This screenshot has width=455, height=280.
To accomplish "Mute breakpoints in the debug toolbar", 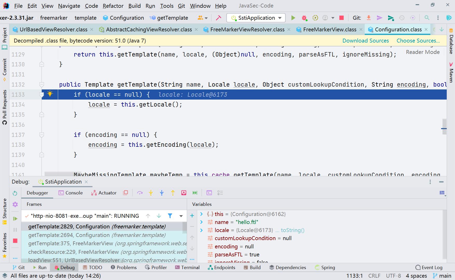I will tap(126, 193).
